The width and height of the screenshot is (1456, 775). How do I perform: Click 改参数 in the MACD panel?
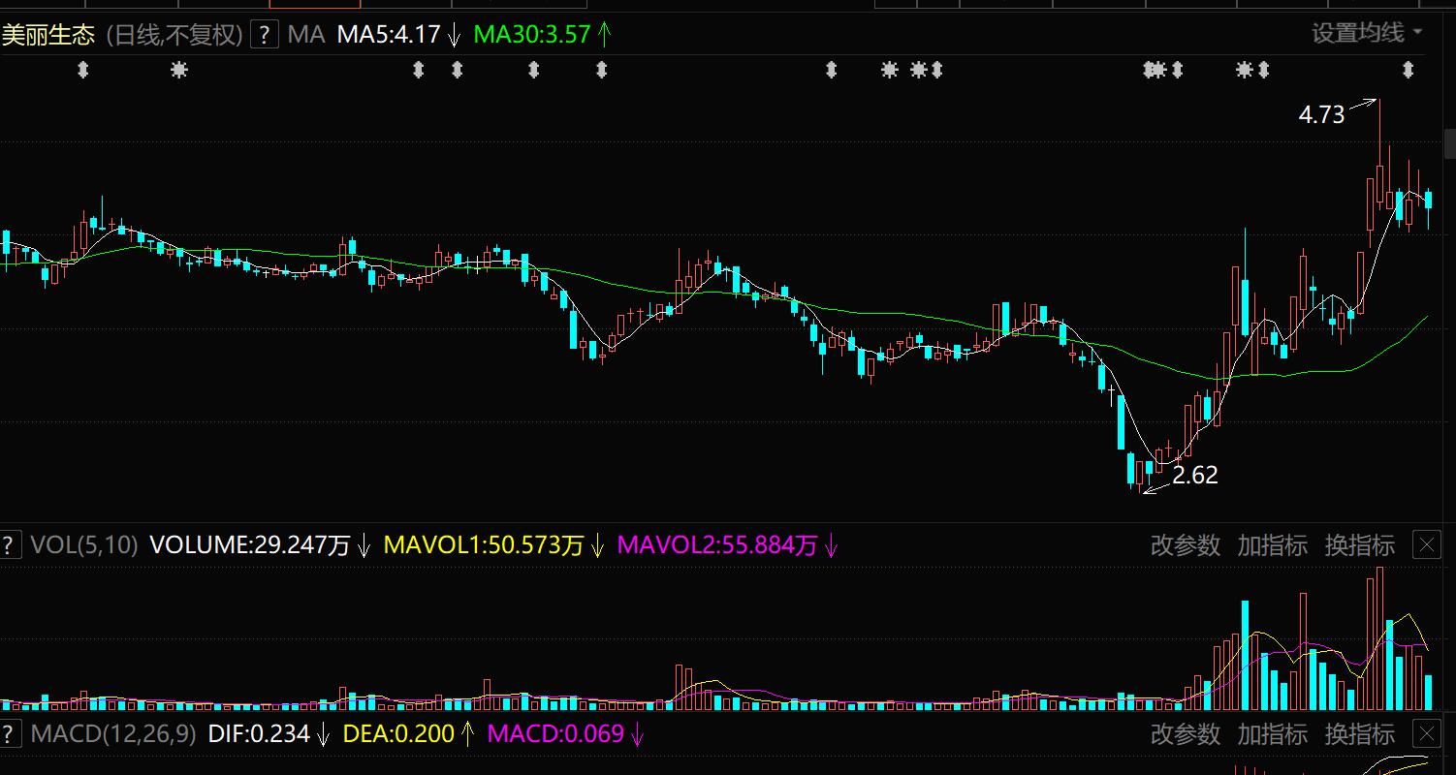[x=1185, y=733]
